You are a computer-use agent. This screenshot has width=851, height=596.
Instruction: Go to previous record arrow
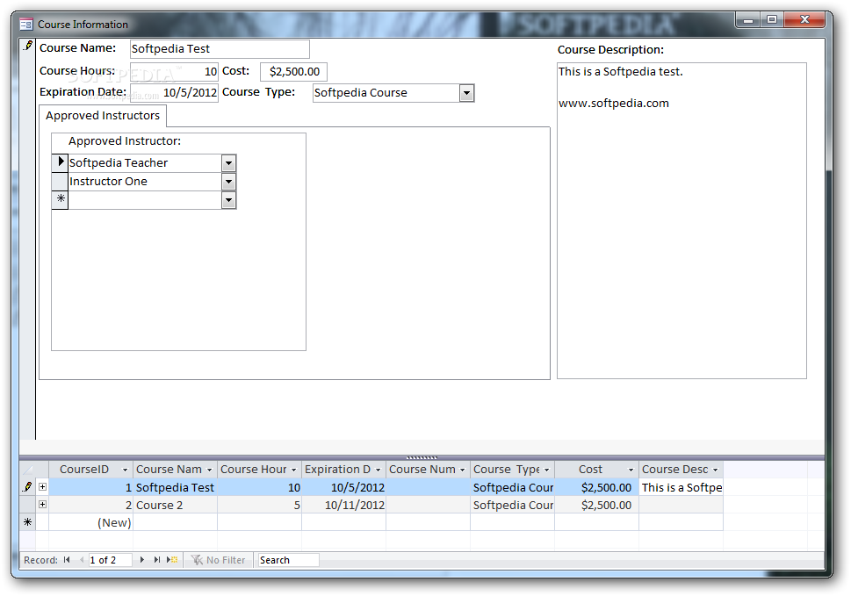[82, 560]
